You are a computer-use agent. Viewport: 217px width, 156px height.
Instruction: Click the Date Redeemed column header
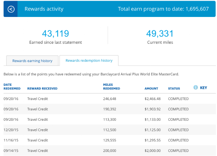12,86
